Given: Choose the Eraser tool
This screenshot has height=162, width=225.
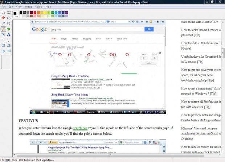Looking at the screenshot, I should (x=3, y=18).
